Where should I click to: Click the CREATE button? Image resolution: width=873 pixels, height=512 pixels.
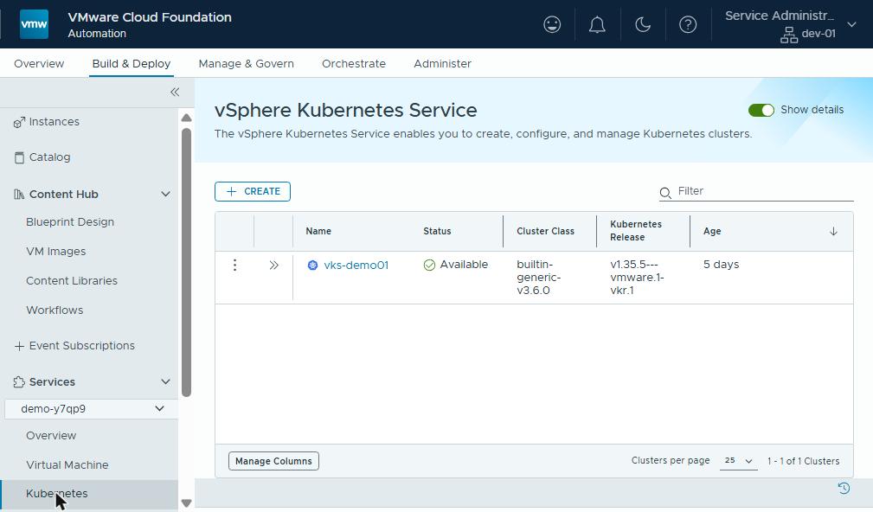(x=253, y=191)
